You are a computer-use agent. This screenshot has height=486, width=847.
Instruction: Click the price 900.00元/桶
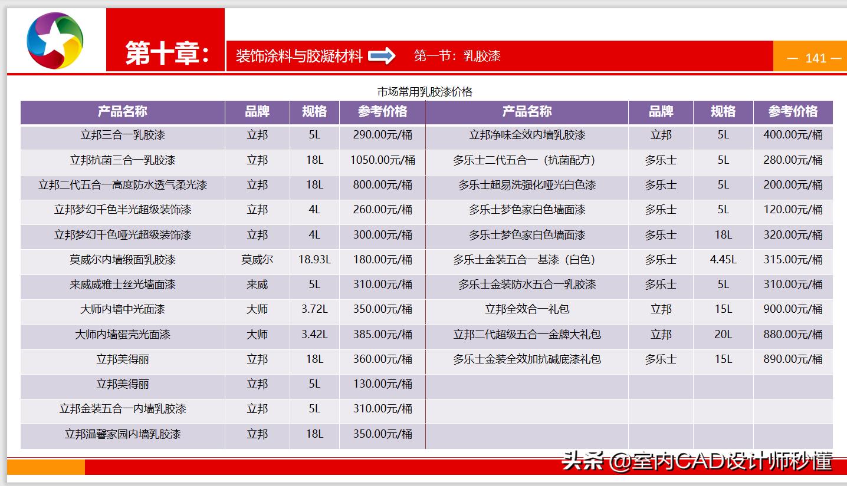click(x=793, y=309)
